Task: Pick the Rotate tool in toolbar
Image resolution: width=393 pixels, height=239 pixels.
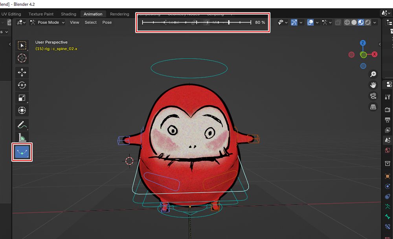Action: [22, 85]
